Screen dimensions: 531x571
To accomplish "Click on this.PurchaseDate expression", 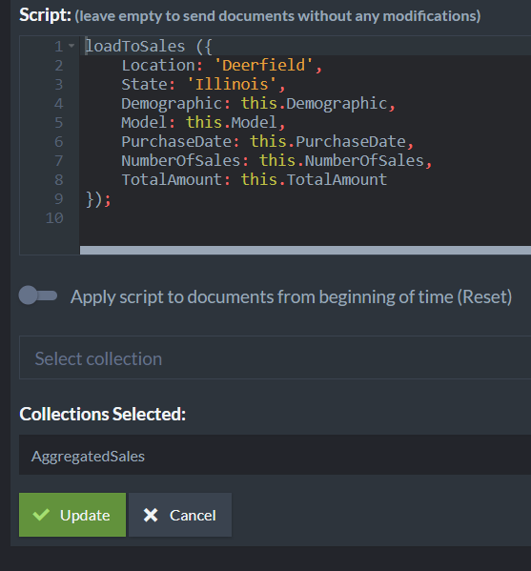I will coord(327,142).
